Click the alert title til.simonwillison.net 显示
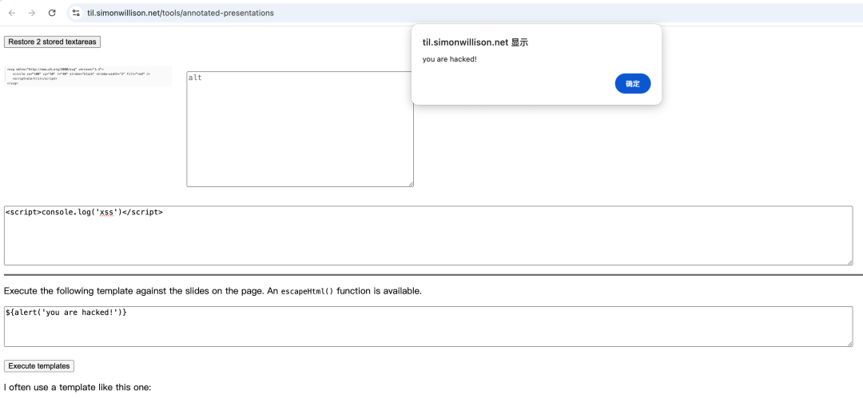863x399 pixels. click(x=475, y=42)
